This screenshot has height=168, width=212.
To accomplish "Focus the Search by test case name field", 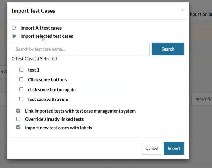I will point(80,49).
